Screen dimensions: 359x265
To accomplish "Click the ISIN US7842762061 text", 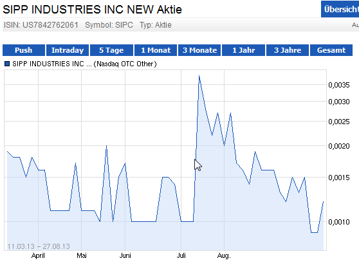I will 41,24.
